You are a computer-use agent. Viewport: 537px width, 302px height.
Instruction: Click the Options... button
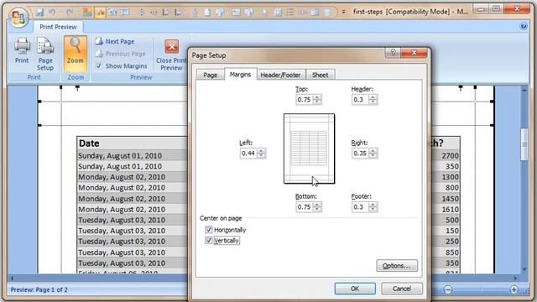(397, 266)
